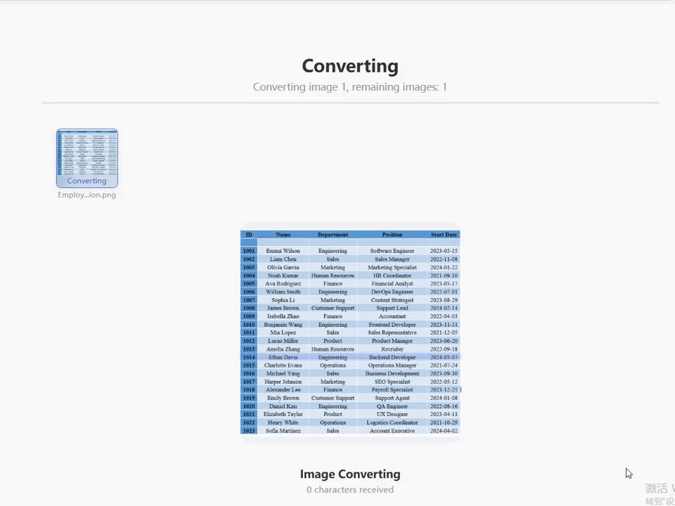
Task: Click the Position column header in preview
Action: pos(392,235)
